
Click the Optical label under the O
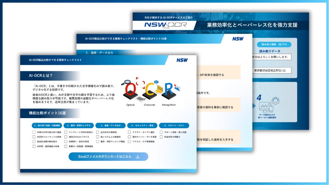(131, 105)
